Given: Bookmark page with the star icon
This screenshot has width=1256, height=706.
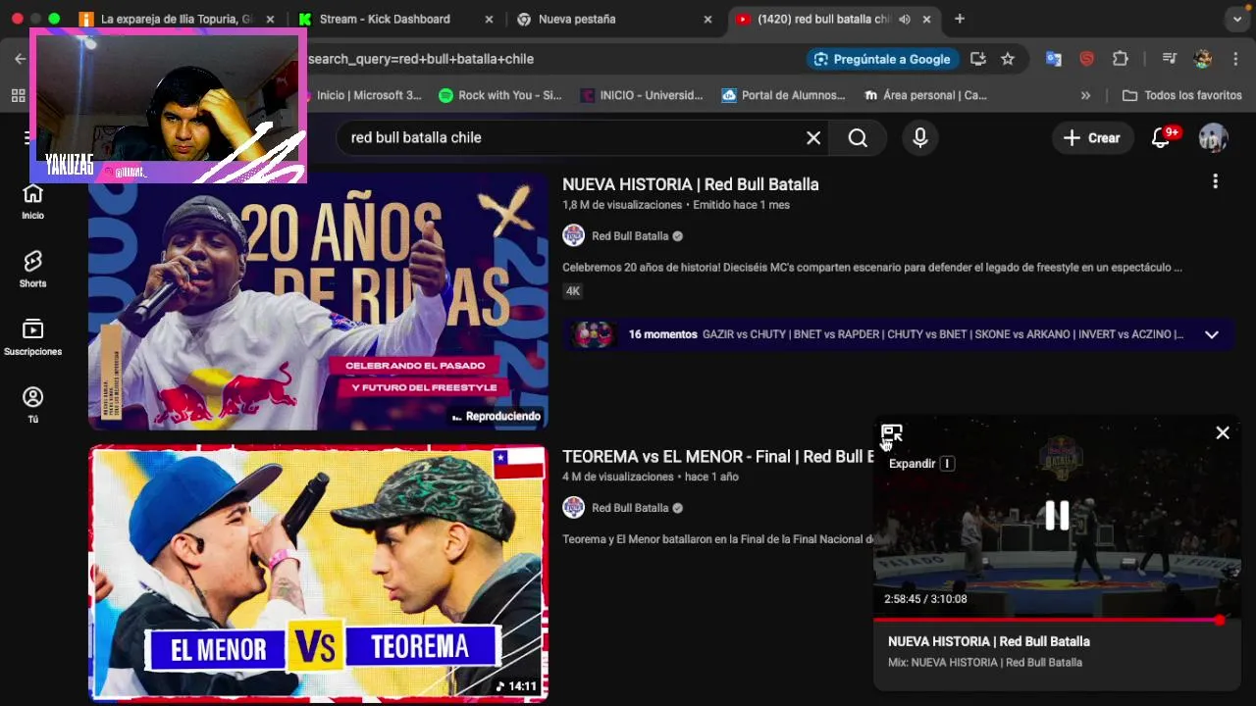Looking at the screenshot, I should (x=1008, y=59).
